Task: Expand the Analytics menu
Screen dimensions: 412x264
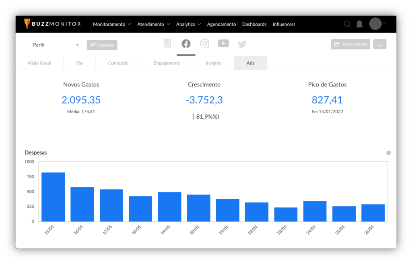Action: click(x=188, y=24)
